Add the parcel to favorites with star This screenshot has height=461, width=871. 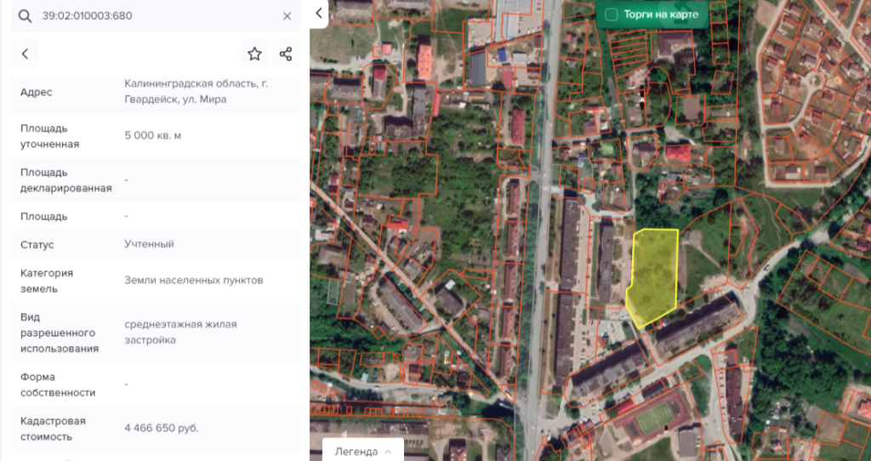tap(254, 54)
